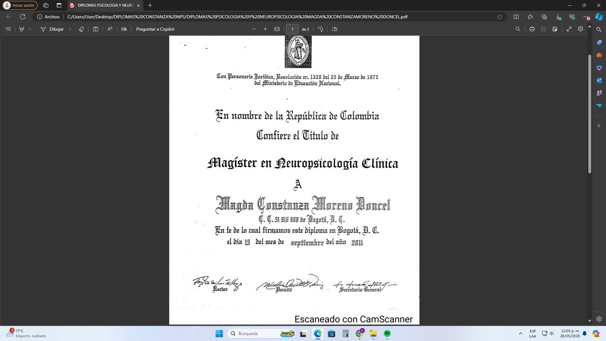Search within the PDF document
Image resolution: width=606 pixels, height=341 pixels.
click(517, 29)
